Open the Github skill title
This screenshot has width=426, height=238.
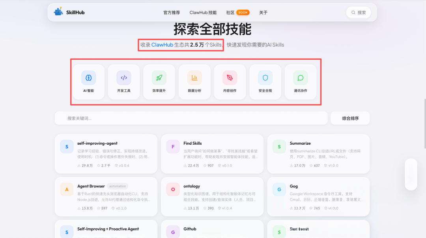click(x=190, y=229)
